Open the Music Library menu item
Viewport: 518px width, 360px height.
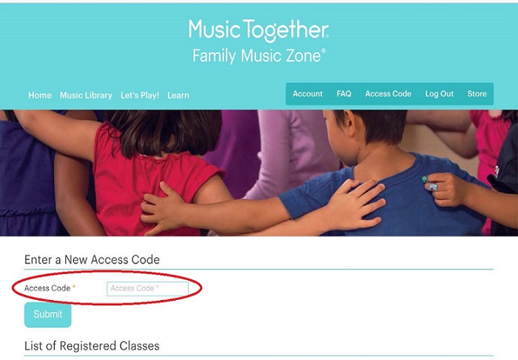pyautogui.click(x=86, y=96)
